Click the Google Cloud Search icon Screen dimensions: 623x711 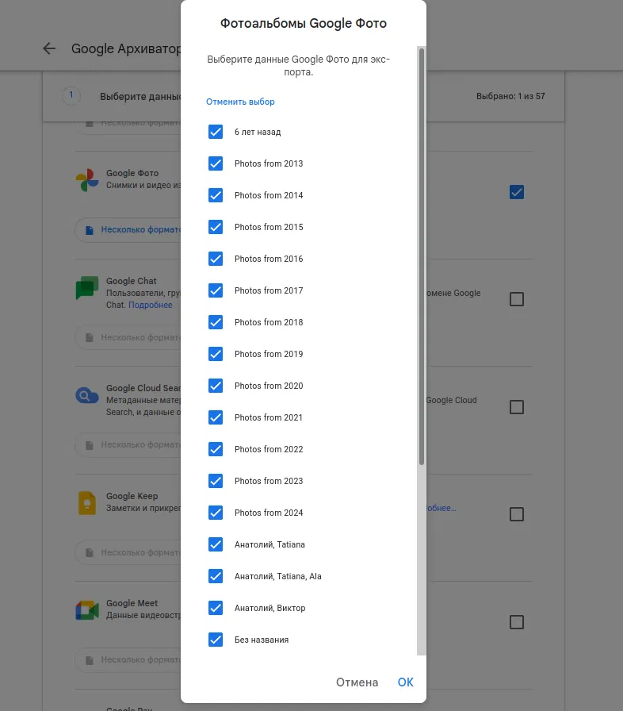87,396
